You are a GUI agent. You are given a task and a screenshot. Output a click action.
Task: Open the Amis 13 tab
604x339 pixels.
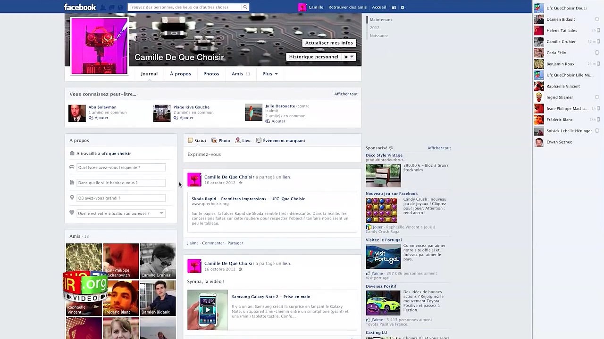pos(241,74)
